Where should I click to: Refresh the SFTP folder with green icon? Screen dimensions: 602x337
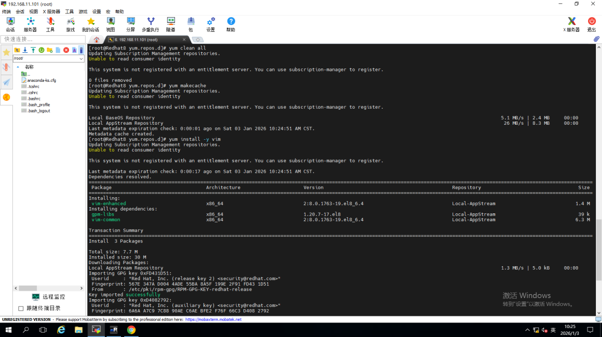(41, 50)
